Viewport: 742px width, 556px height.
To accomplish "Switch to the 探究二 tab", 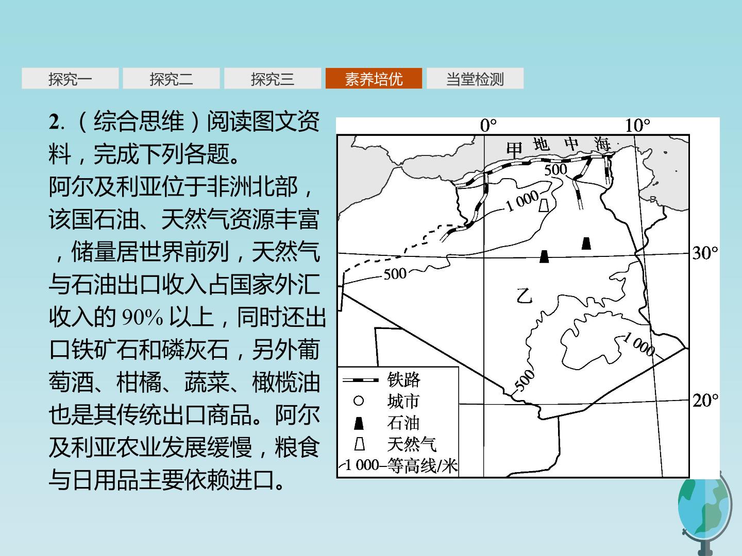I will click(x=171, y=79).
